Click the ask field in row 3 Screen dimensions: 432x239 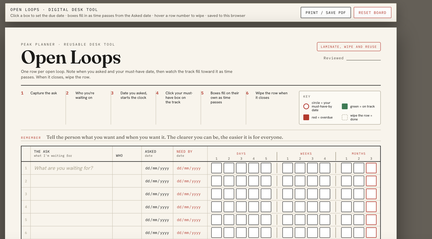[71, 194]
